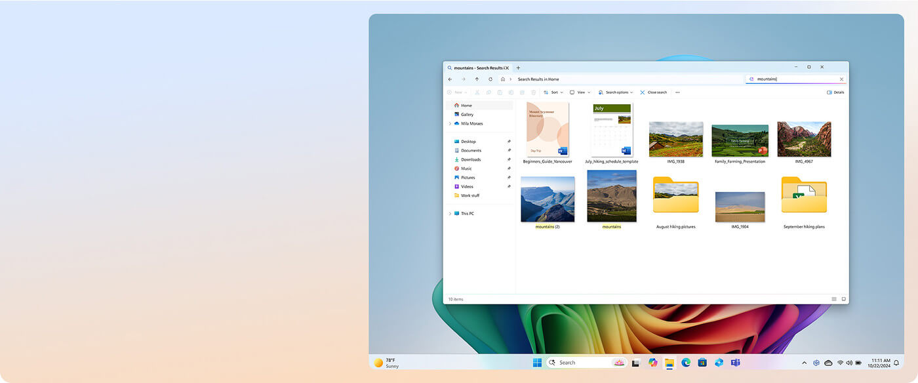The image size is (918, 383).
Task: Click Close search button
Action: 653,92
